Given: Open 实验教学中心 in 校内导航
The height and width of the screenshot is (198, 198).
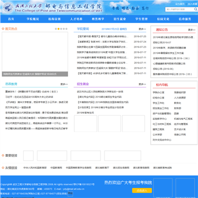Looking at the screenshot, I should point(159,119).
